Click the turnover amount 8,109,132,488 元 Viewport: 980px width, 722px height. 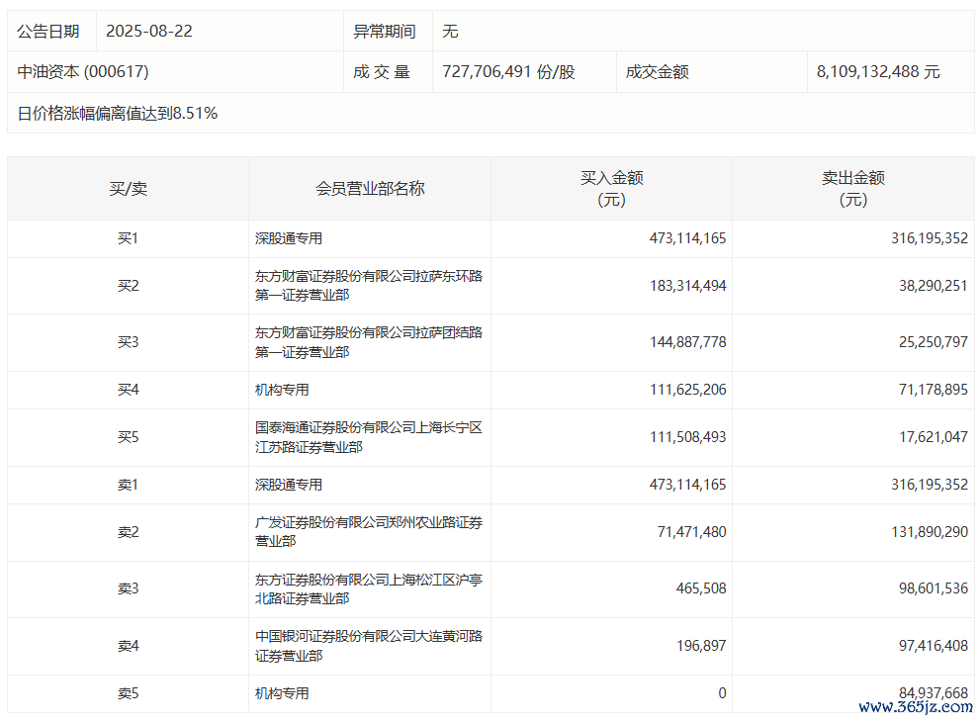[878, 72]
